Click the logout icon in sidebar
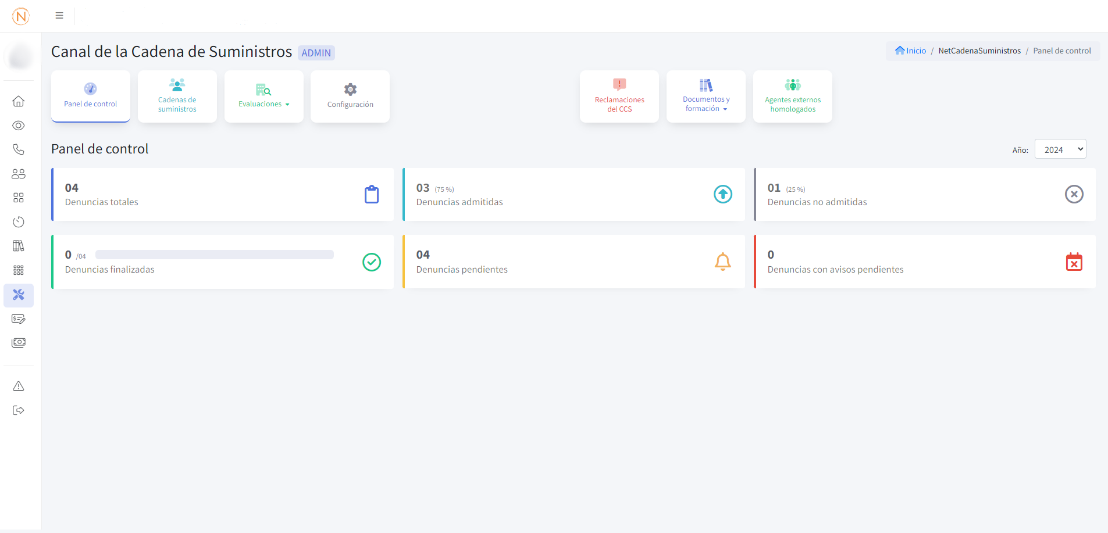 19,410
